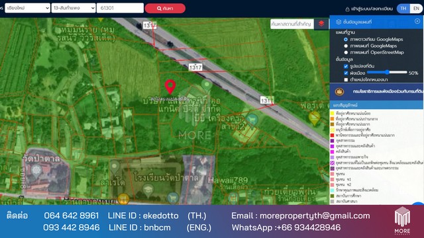
Task: Click the MORE property logo
Action: (402, 220)
